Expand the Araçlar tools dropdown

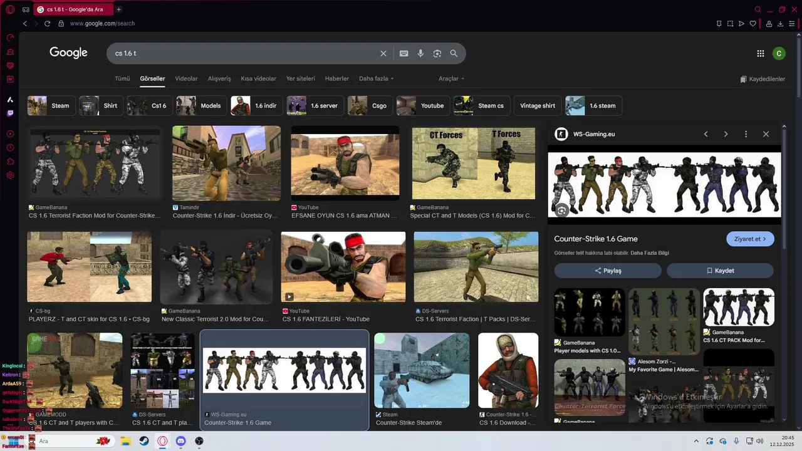point(451,78)
